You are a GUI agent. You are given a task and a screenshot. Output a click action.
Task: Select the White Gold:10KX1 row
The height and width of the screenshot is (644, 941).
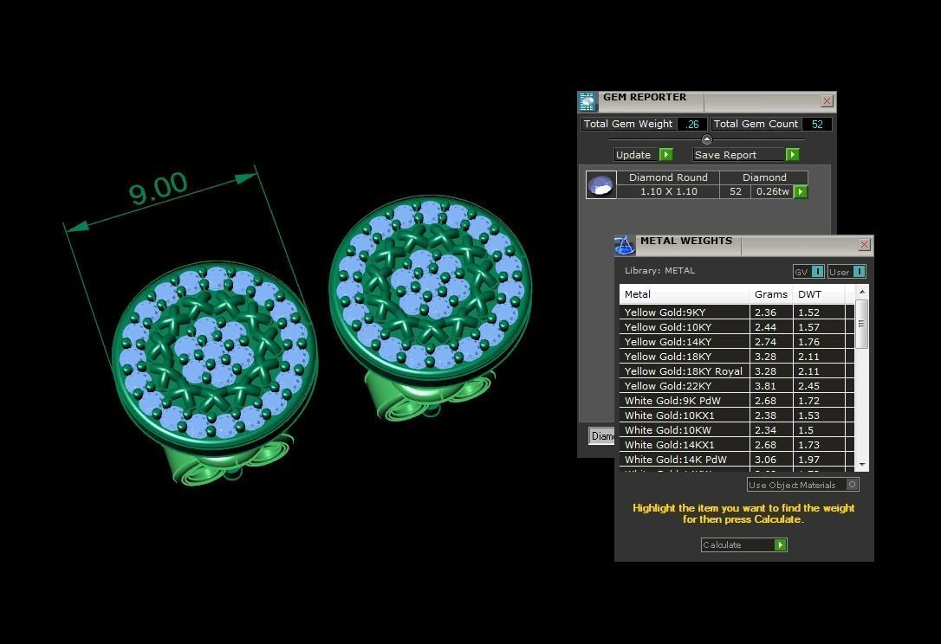coord(737,415)
